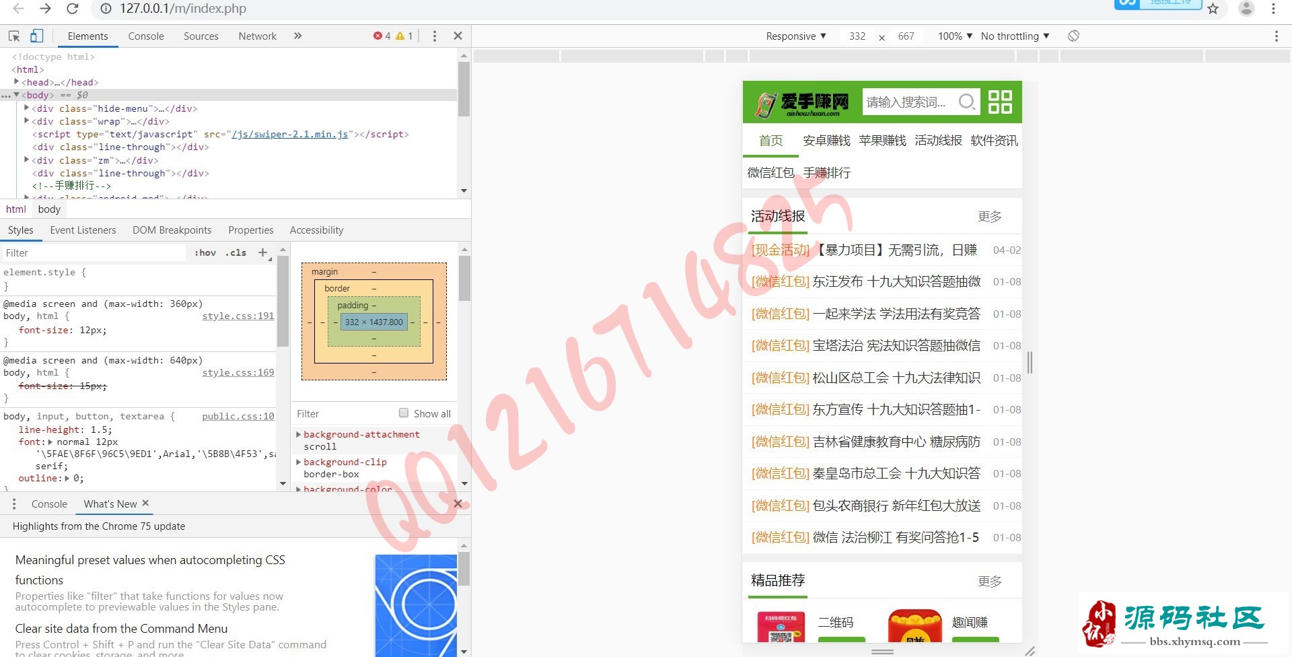Switch to the Network tab
The width and height of the screenshot is (1292, 657).
258,36
